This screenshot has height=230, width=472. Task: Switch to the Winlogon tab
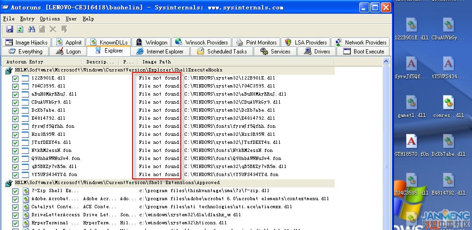151,43
